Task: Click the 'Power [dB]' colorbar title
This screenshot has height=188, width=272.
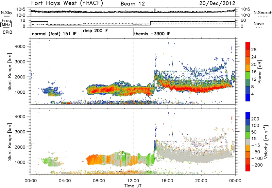Action: (260, 72)
